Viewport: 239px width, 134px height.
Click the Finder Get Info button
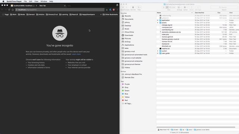[x=133, y=7]
